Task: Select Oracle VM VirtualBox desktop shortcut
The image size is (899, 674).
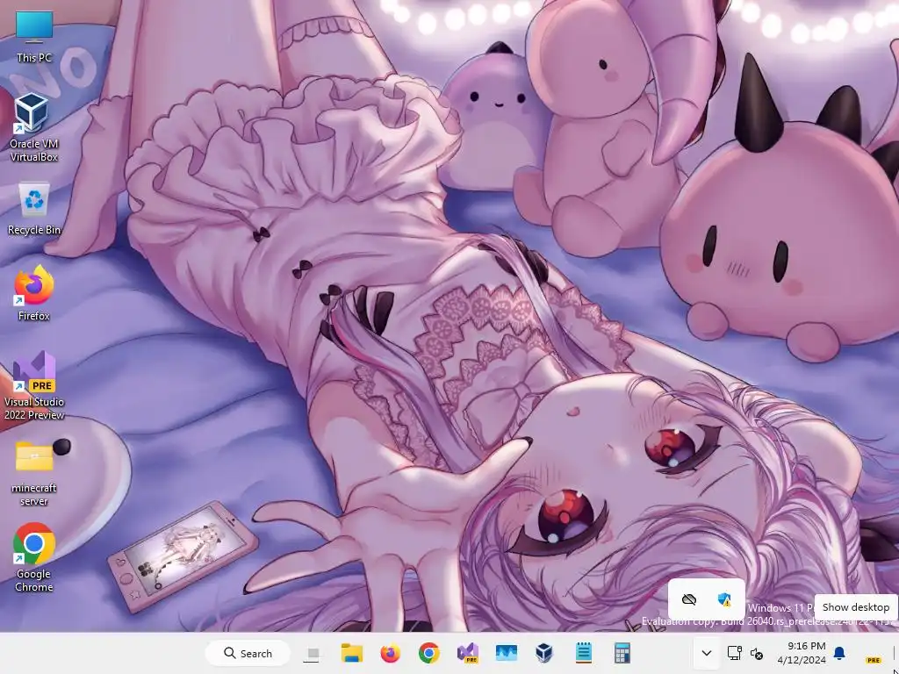Action: coord(34,127)
